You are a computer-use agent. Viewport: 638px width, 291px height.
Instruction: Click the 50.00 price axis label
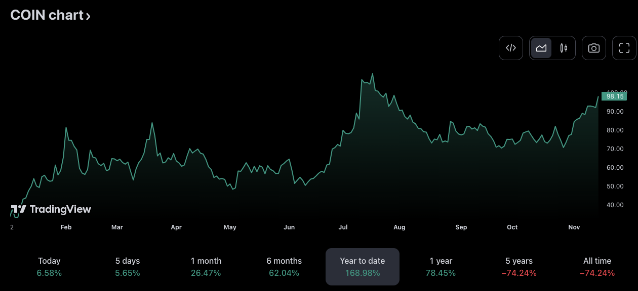pyautogui.click(x=615, y=186)
